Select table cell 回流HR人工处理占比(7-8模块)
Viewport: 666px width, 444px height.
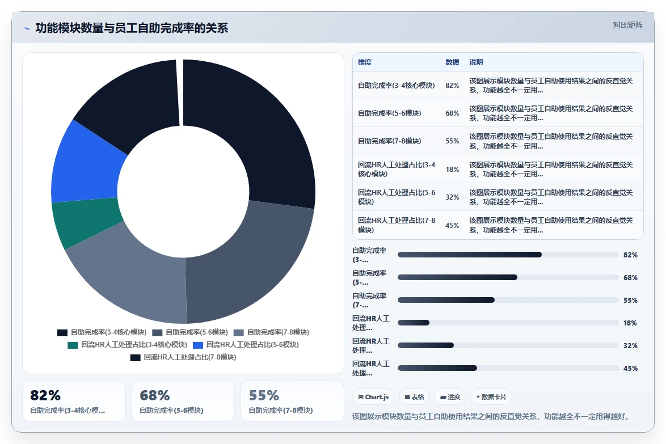click(397, 225)
